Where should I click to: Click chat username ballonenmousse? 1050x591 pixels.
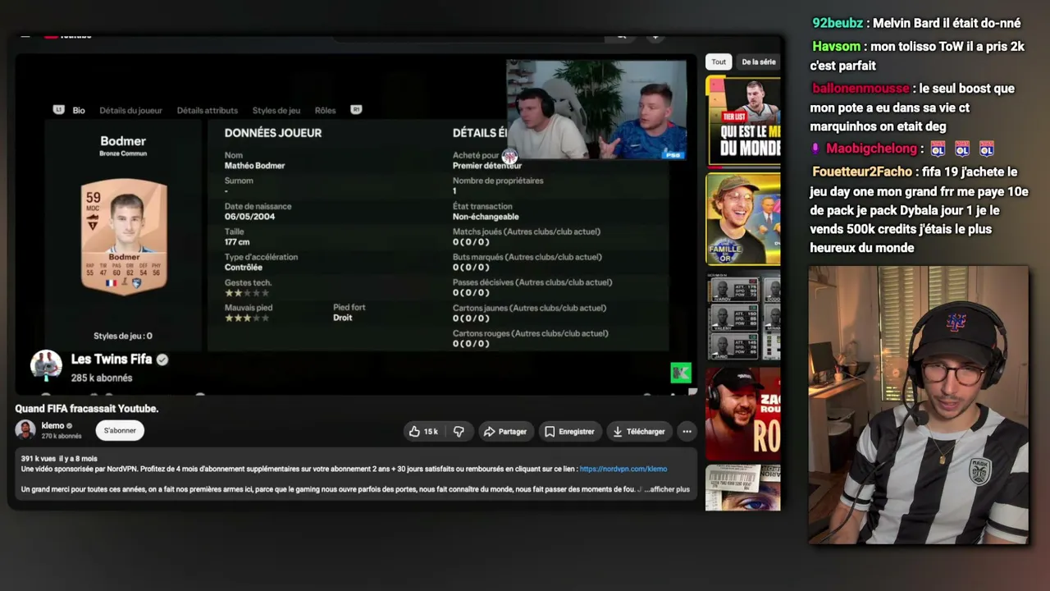pos(861,88)
